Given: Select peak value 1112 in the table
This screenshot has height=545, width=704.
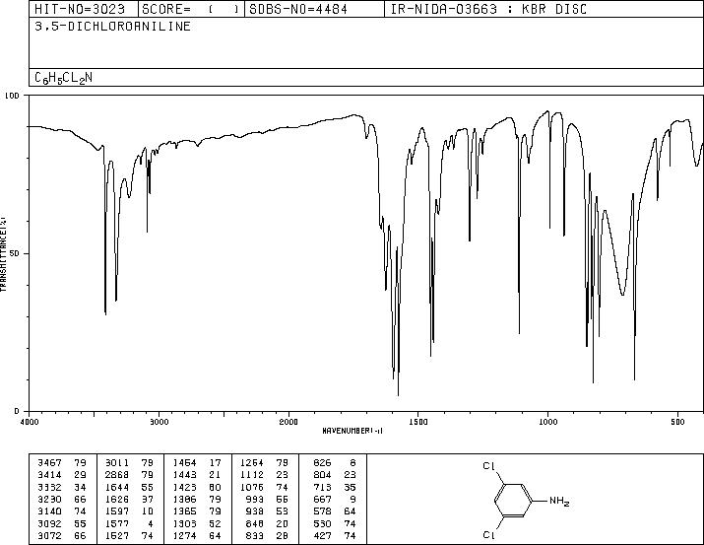Looking at the screenshot, I should coord(251,474).
